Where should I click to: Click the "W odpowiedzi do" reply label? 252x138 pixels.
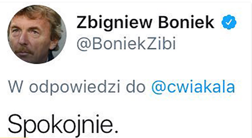pyautogui.click(x=77, y=87)
